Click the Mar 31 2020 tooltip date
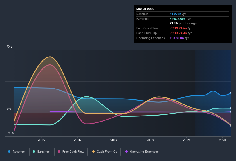 tap(145, 9)
